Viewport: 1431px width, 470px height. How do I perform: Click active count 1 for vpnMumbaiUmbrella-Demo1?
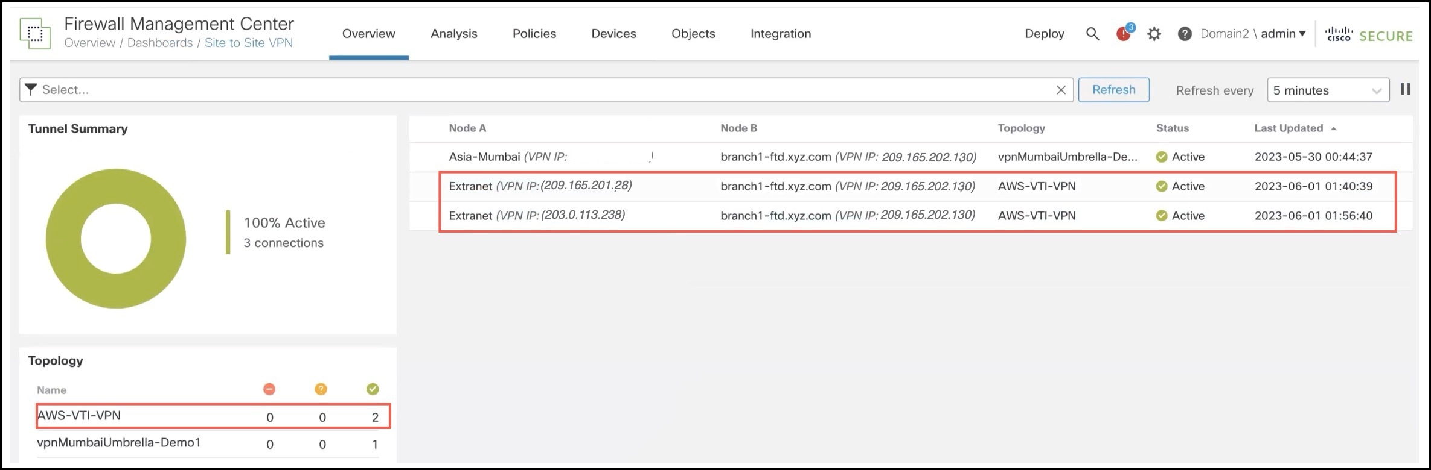point(375,445)
